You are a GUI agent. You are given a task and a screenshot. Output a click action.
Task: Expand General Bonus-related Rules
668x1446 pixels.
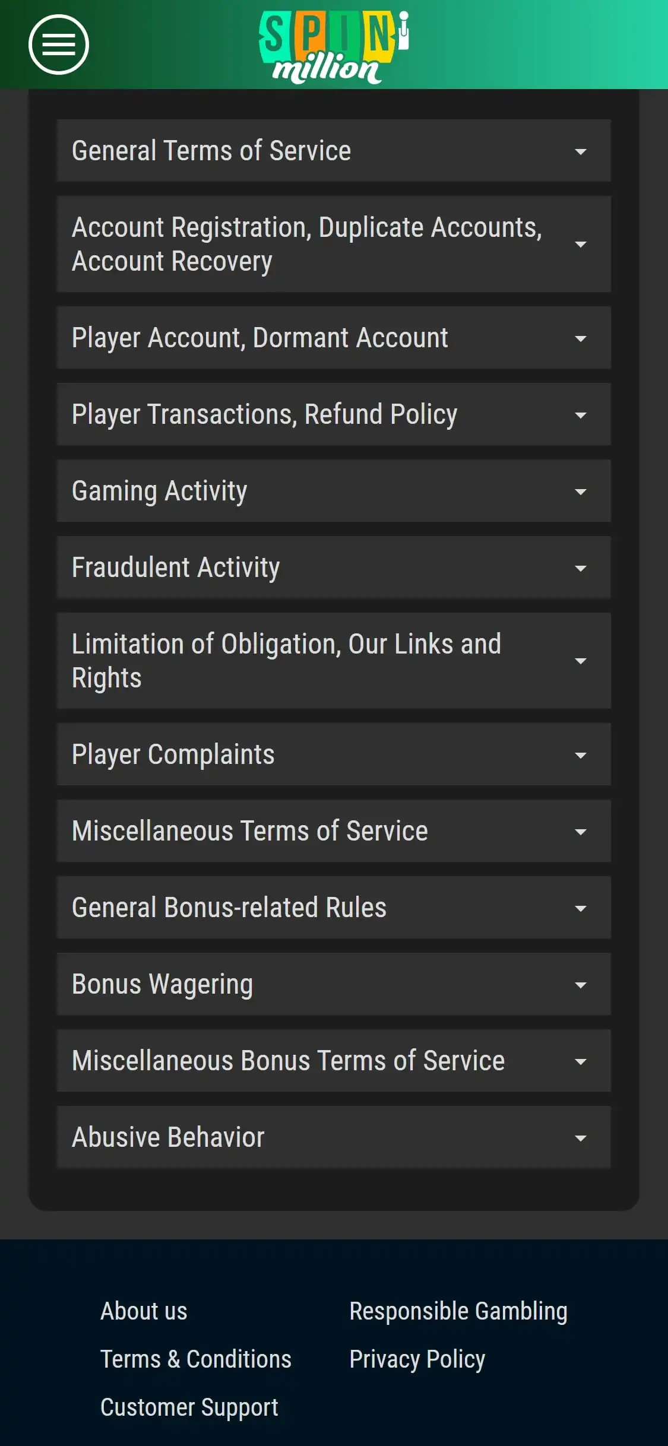point(333,908)
